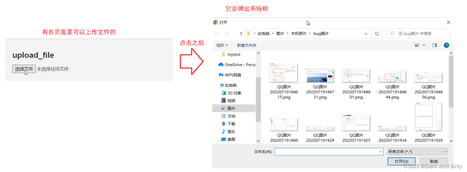Screen dimensions: 467x172
Task: Select 桌面 in navigation pane
Action: (228, 139)
